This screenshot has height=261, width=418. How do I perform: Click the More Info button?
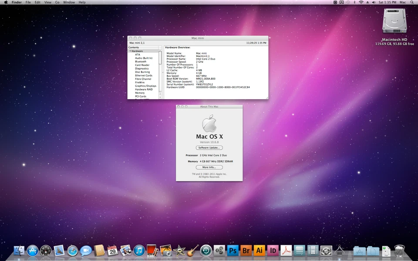tap(209, 167)
